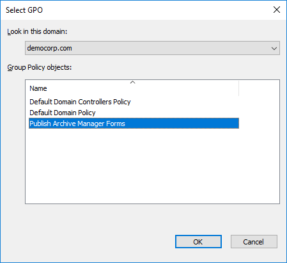The height and width of the screenshot is (263, 287).
Task: Select Default Domain Controllers Policy
Action: click(x=80, y=102)
